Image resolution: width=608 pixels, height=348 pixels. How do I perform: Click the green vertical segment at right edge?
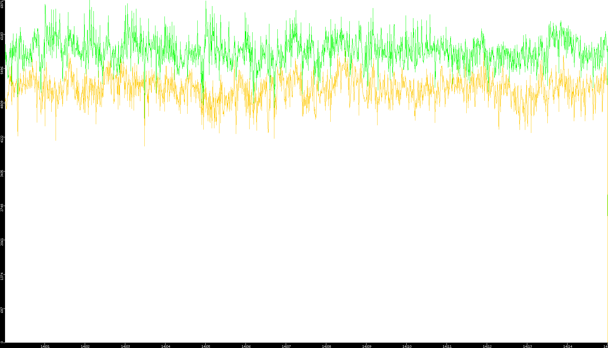[x=607, y=205]
